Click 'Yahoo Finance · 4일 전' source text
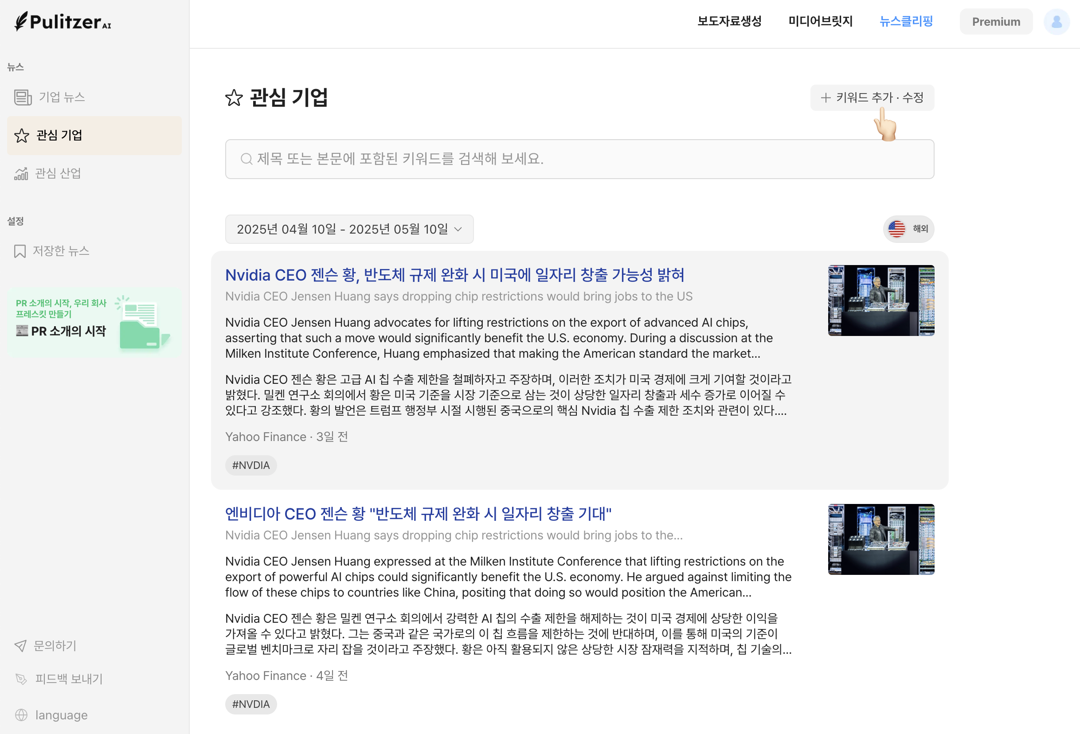Viewport: 1080px width, 734px height. [287, 675]
